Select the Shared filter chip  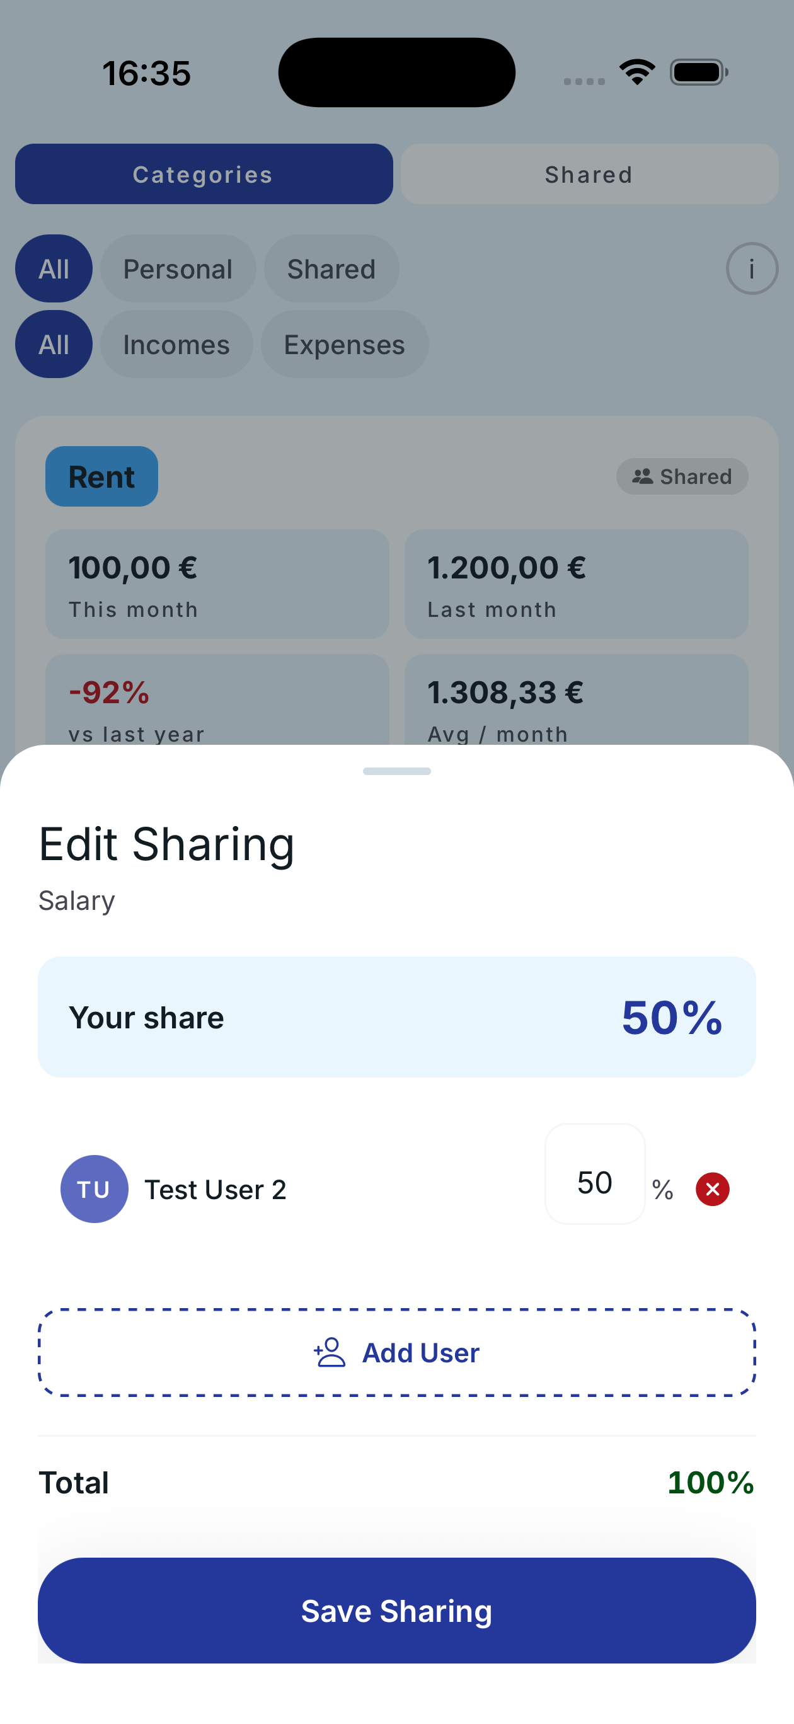331,269
